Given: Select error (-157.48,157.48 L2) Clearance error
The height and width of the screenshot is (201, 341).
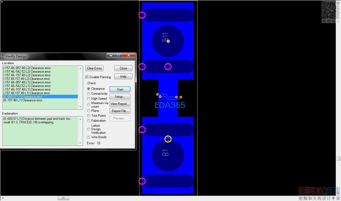Looking at the screenshot, I should coord(40,79).
